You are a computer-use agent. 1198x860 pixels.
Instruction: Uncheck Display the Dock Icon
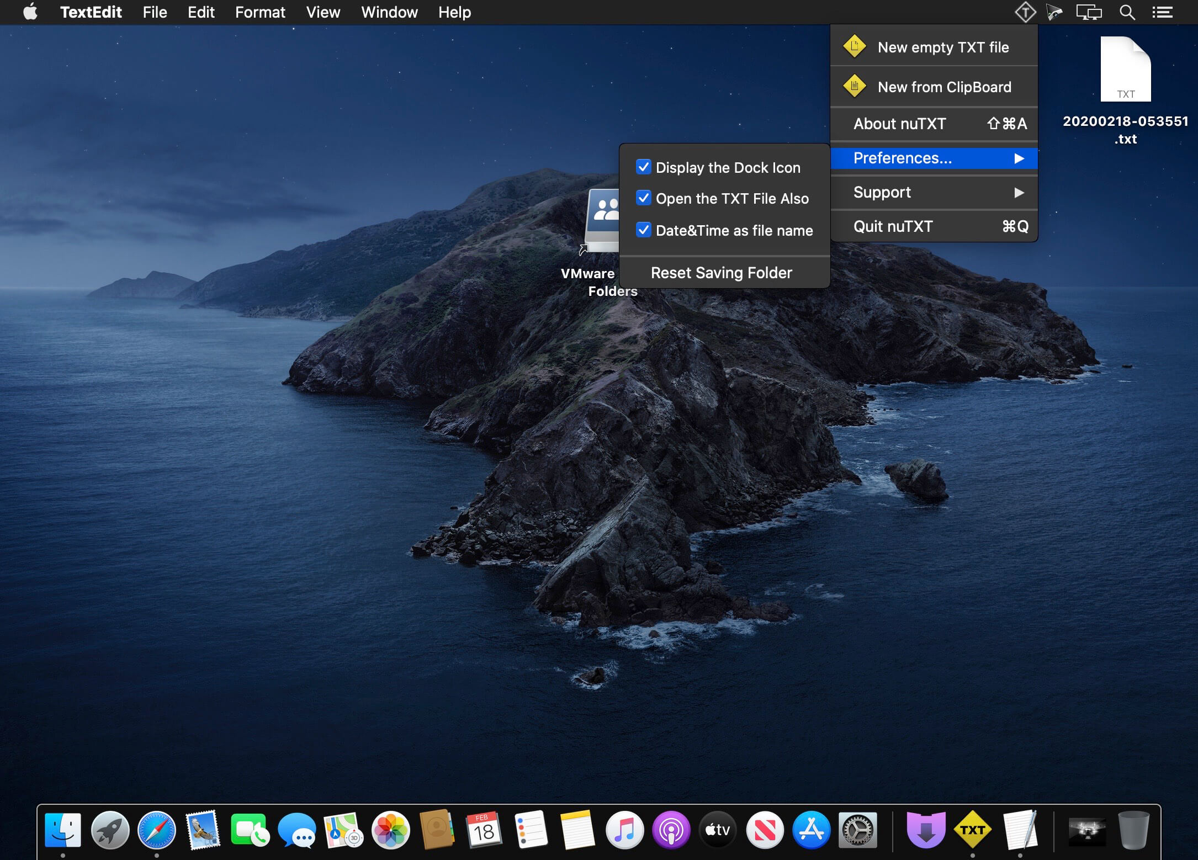pyautogui.click(x=644, y=167)
